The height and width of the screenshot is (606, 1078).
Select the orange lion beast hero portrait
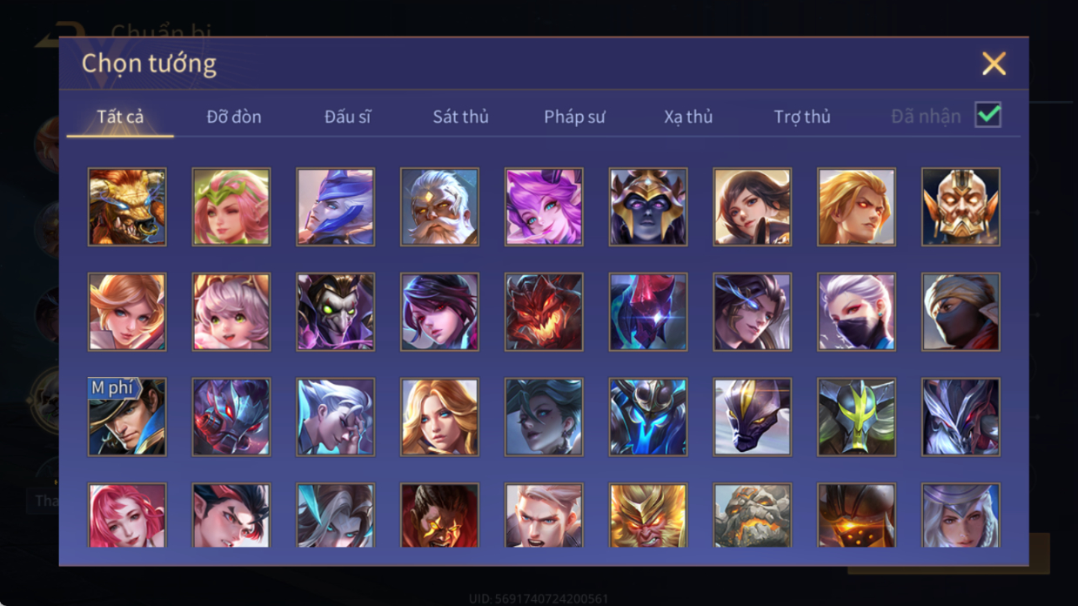coord(127,207)
